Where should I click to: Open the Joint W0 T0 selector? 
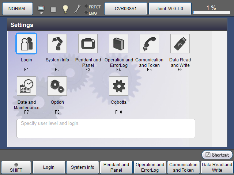click(170, 8)
